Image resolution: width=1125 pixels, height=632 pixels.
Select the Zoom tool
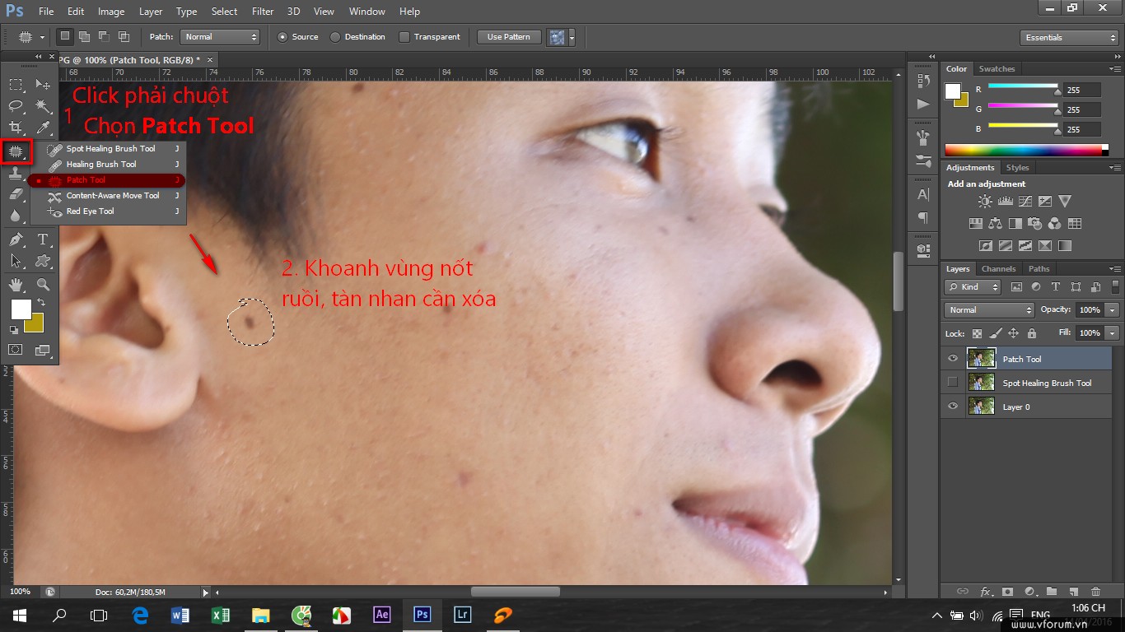click(43, 285)
